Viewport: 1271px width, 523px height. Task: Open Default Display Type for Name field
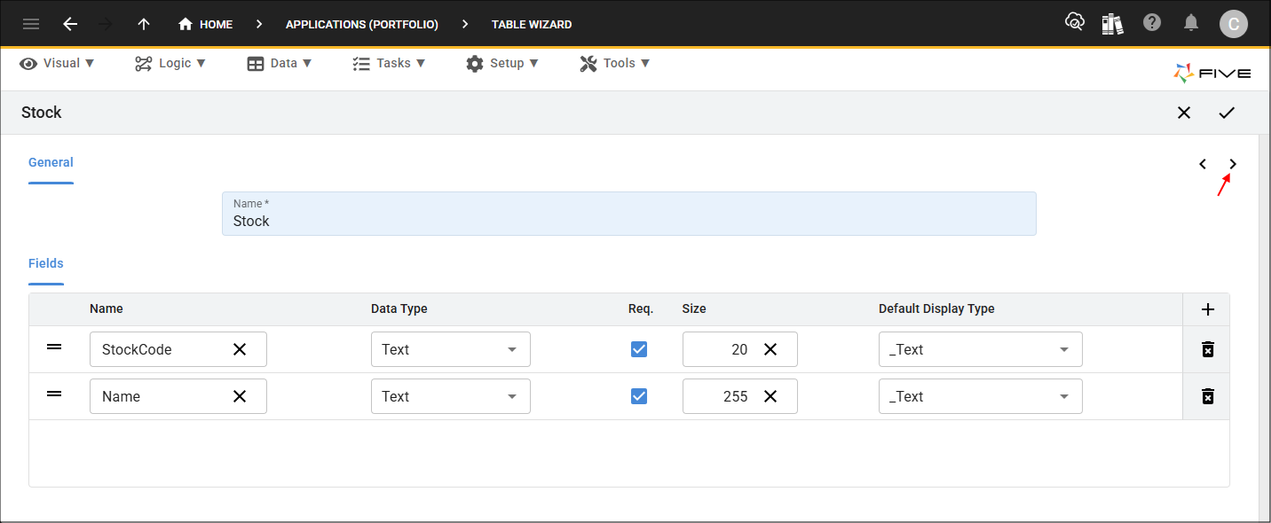coord(981,396)
